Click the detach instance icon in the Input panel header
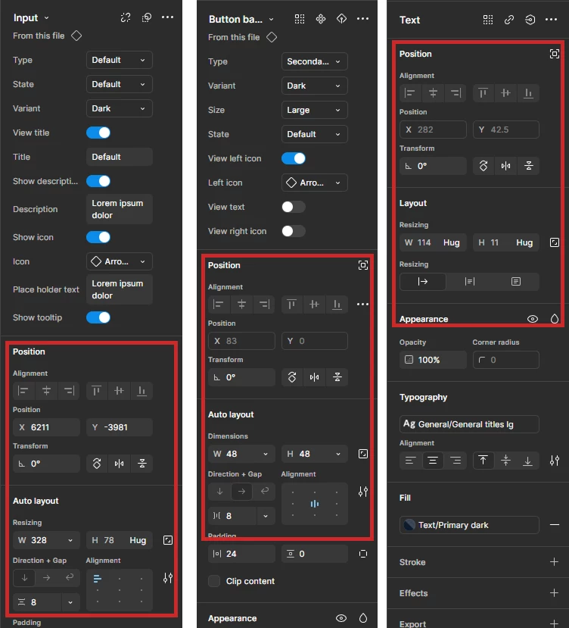The image size is (569, 628). click(x=126, y=17)
